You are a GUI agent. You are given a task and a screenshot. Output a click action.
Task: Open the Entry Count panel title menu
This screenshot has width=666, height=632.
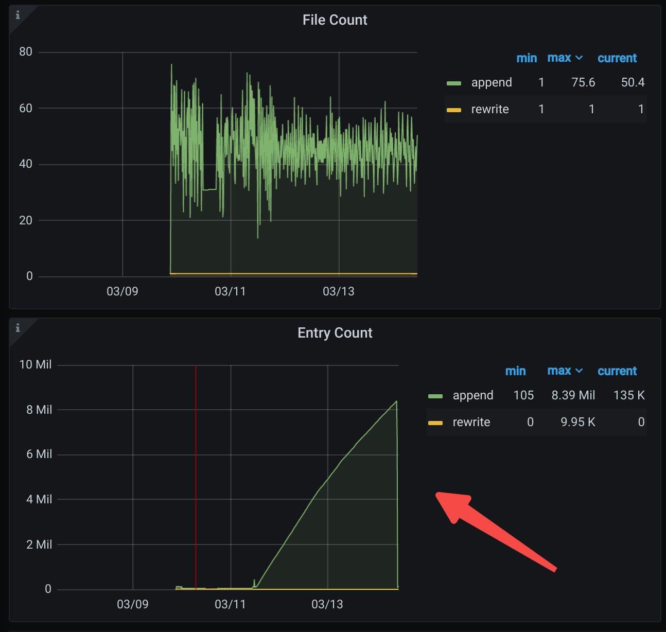pos(335,333)
